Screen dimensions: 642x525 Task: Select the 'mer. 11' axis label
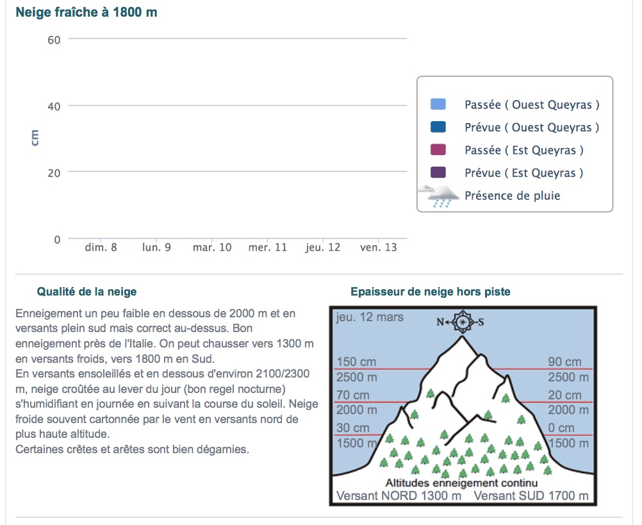pyautogui.click(x=268, y=247)
